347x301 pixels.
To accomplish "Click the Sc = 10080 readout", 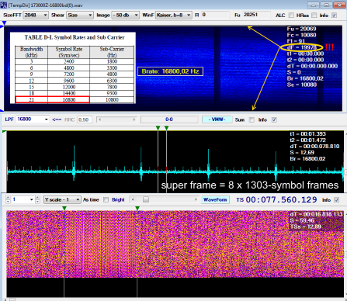I will click(x=301, y=85).
